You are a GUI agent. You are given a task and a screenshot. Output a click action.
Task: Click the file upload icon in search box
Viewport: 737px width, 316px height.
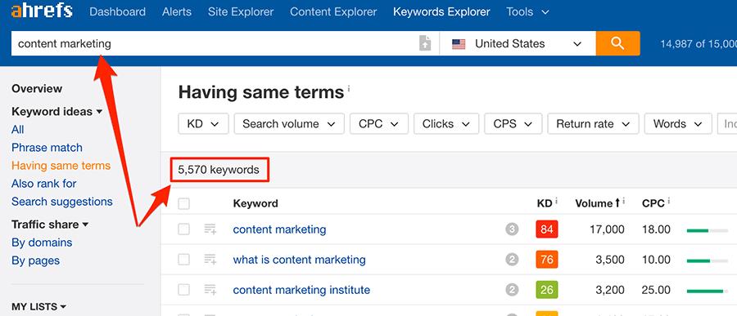click(425, 43)
